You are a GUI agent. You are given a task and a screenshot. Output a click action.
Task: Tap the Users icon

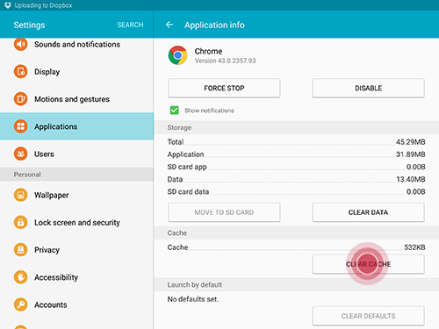(x=20, y=154)
